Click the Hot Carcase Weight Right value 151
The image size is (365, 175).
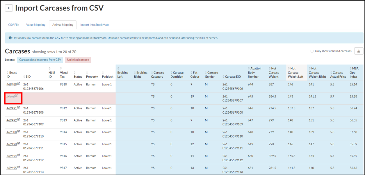tap(311, 120)
